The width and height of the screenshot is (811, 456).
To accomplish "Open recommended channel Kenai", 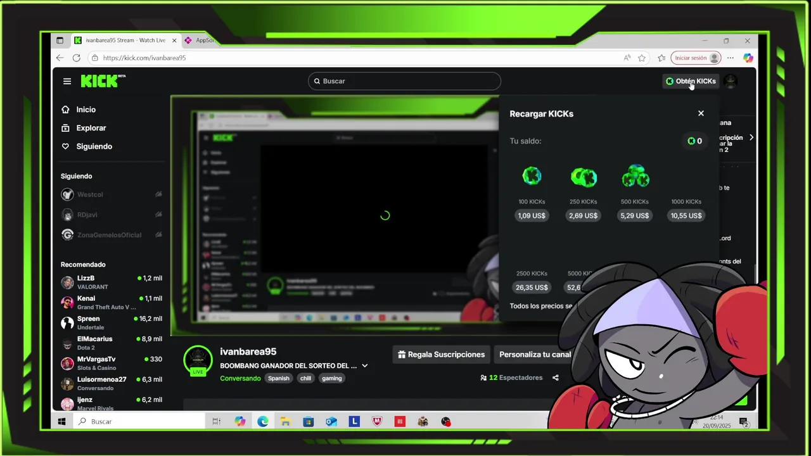I will click(112, 303).
